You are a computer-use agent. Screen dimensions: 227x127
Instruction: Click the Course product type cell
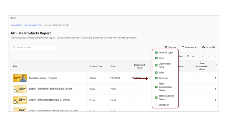point(93,78)
